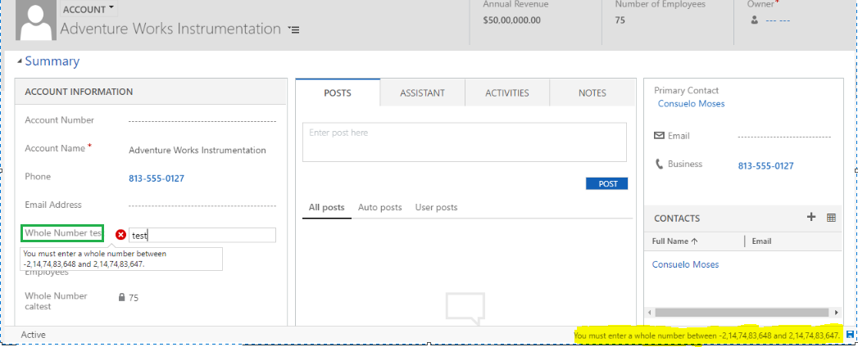Image resolution: width=858 pixels, height=347 pixels.
Task: Select the All posts filter
Action: point(327,208)
